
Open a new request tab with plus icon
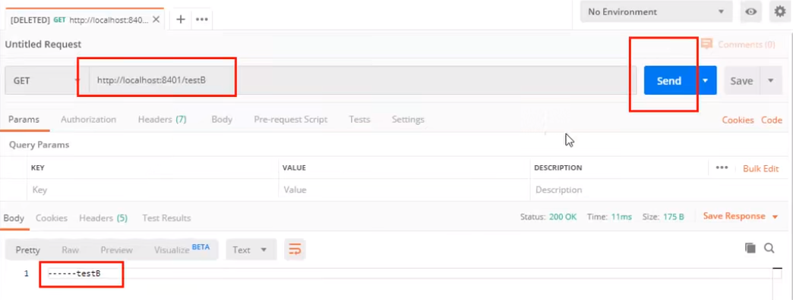click(181, 20)
